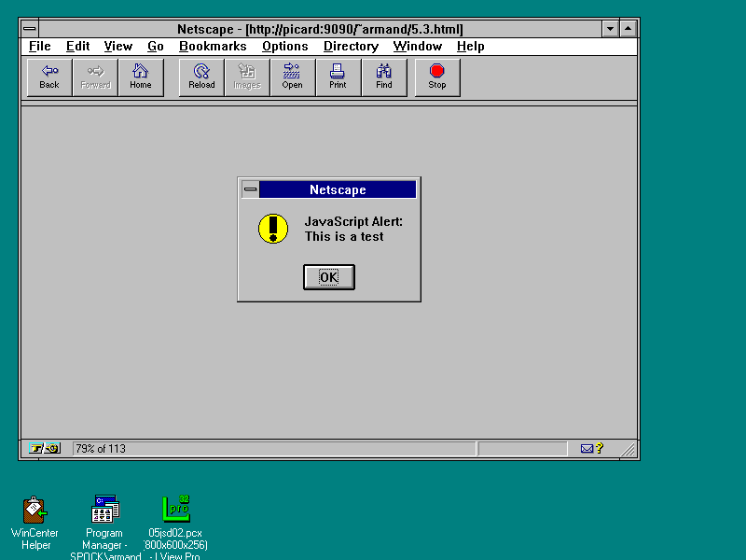The image size is (746, 560).
Task: Open the Bookmarks menu
Action: click(213, 46)
